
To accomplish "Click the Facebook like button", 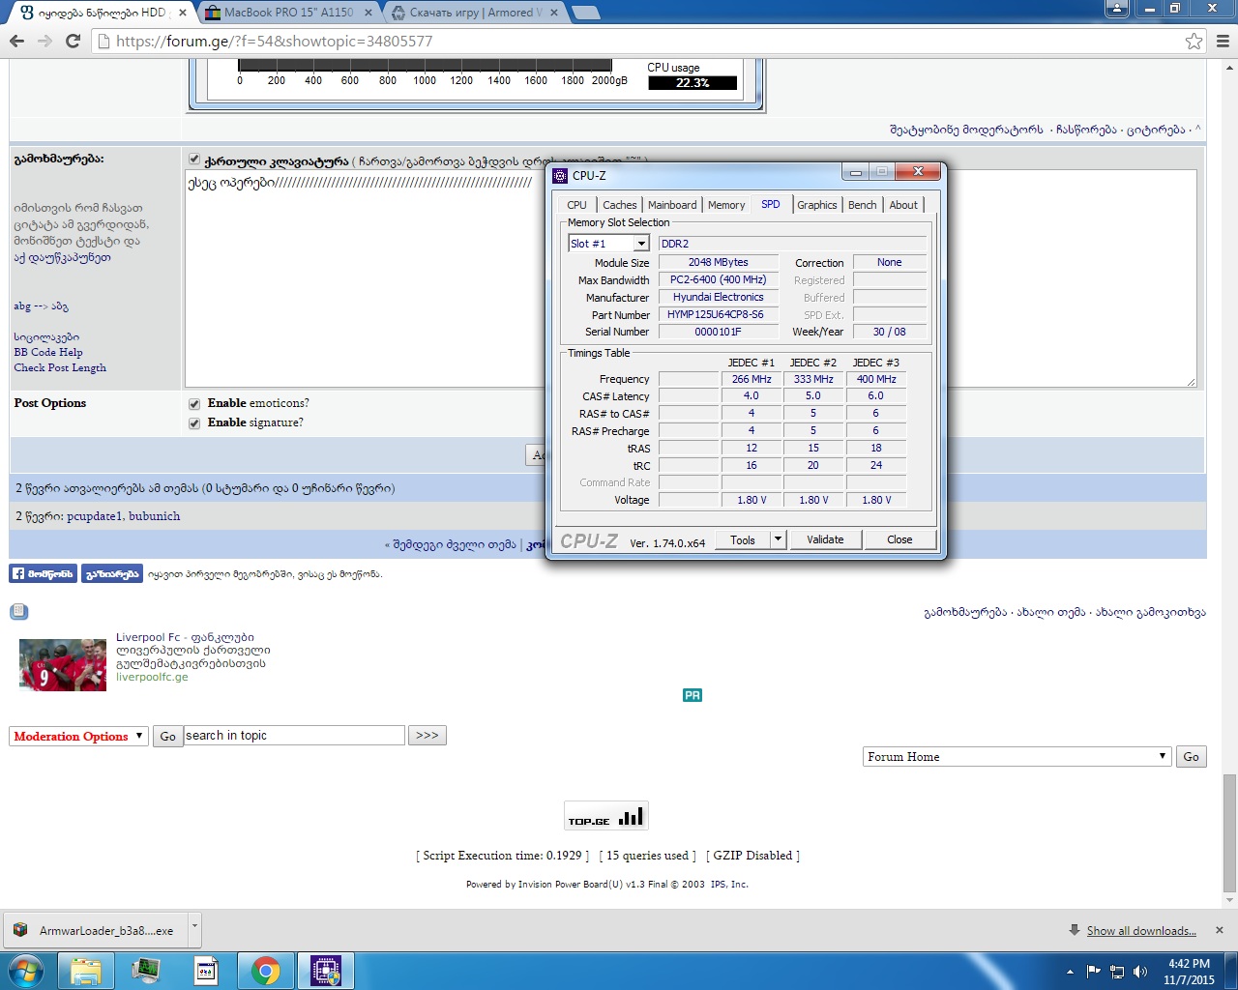I will (44, 573).
